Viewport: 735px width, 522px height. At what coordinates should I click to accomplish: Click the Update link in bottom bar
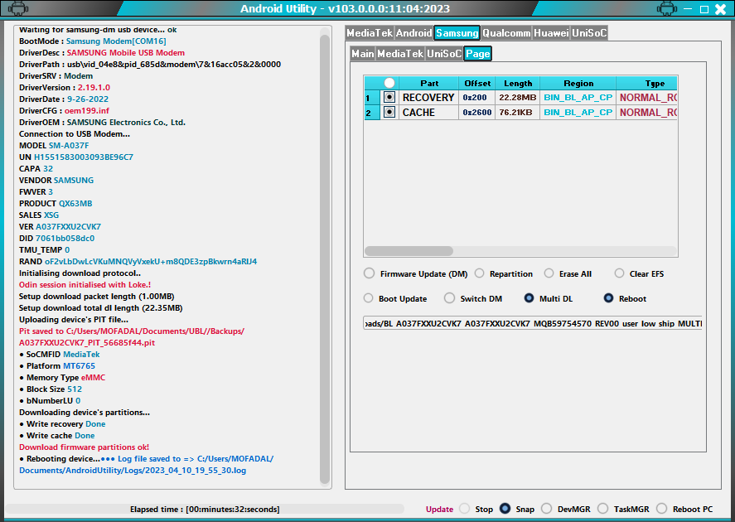coord(439,510)
